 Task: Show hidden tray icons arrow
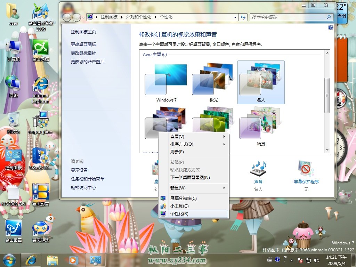point(292,260)
